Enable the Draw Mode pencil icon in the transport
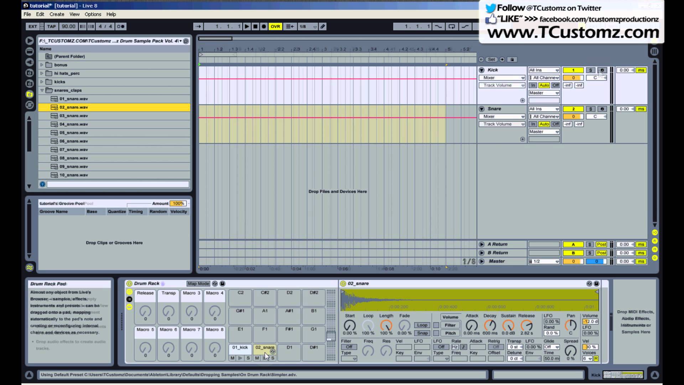The height and width of the screenshot is (385, 684). coord(323,26)
